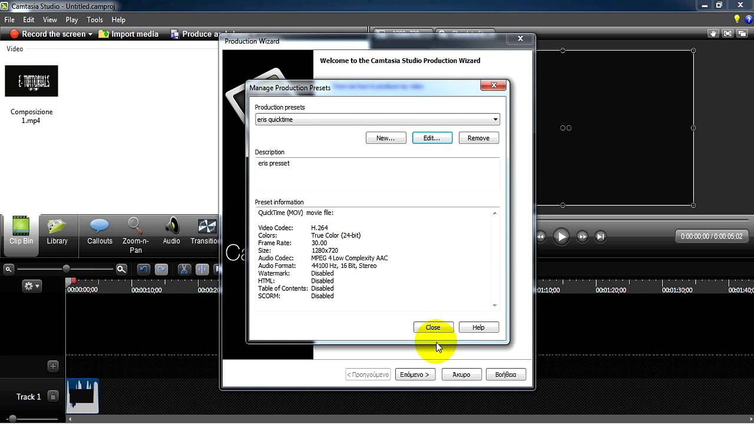Click the Video Codec H.264 value
The height and width of the screenshot is (424, 754).
point(319,228)
